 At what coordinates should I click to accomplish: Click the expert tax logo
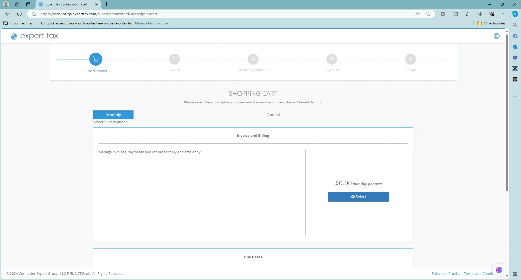[x=34, y=36]
